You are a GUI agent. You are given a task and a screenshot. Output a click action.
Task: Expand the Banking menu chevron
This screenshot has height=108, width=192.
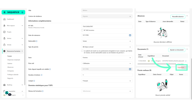(22, 85)
